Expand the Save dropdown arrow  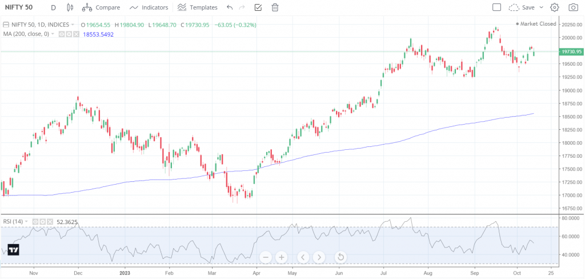542,7
